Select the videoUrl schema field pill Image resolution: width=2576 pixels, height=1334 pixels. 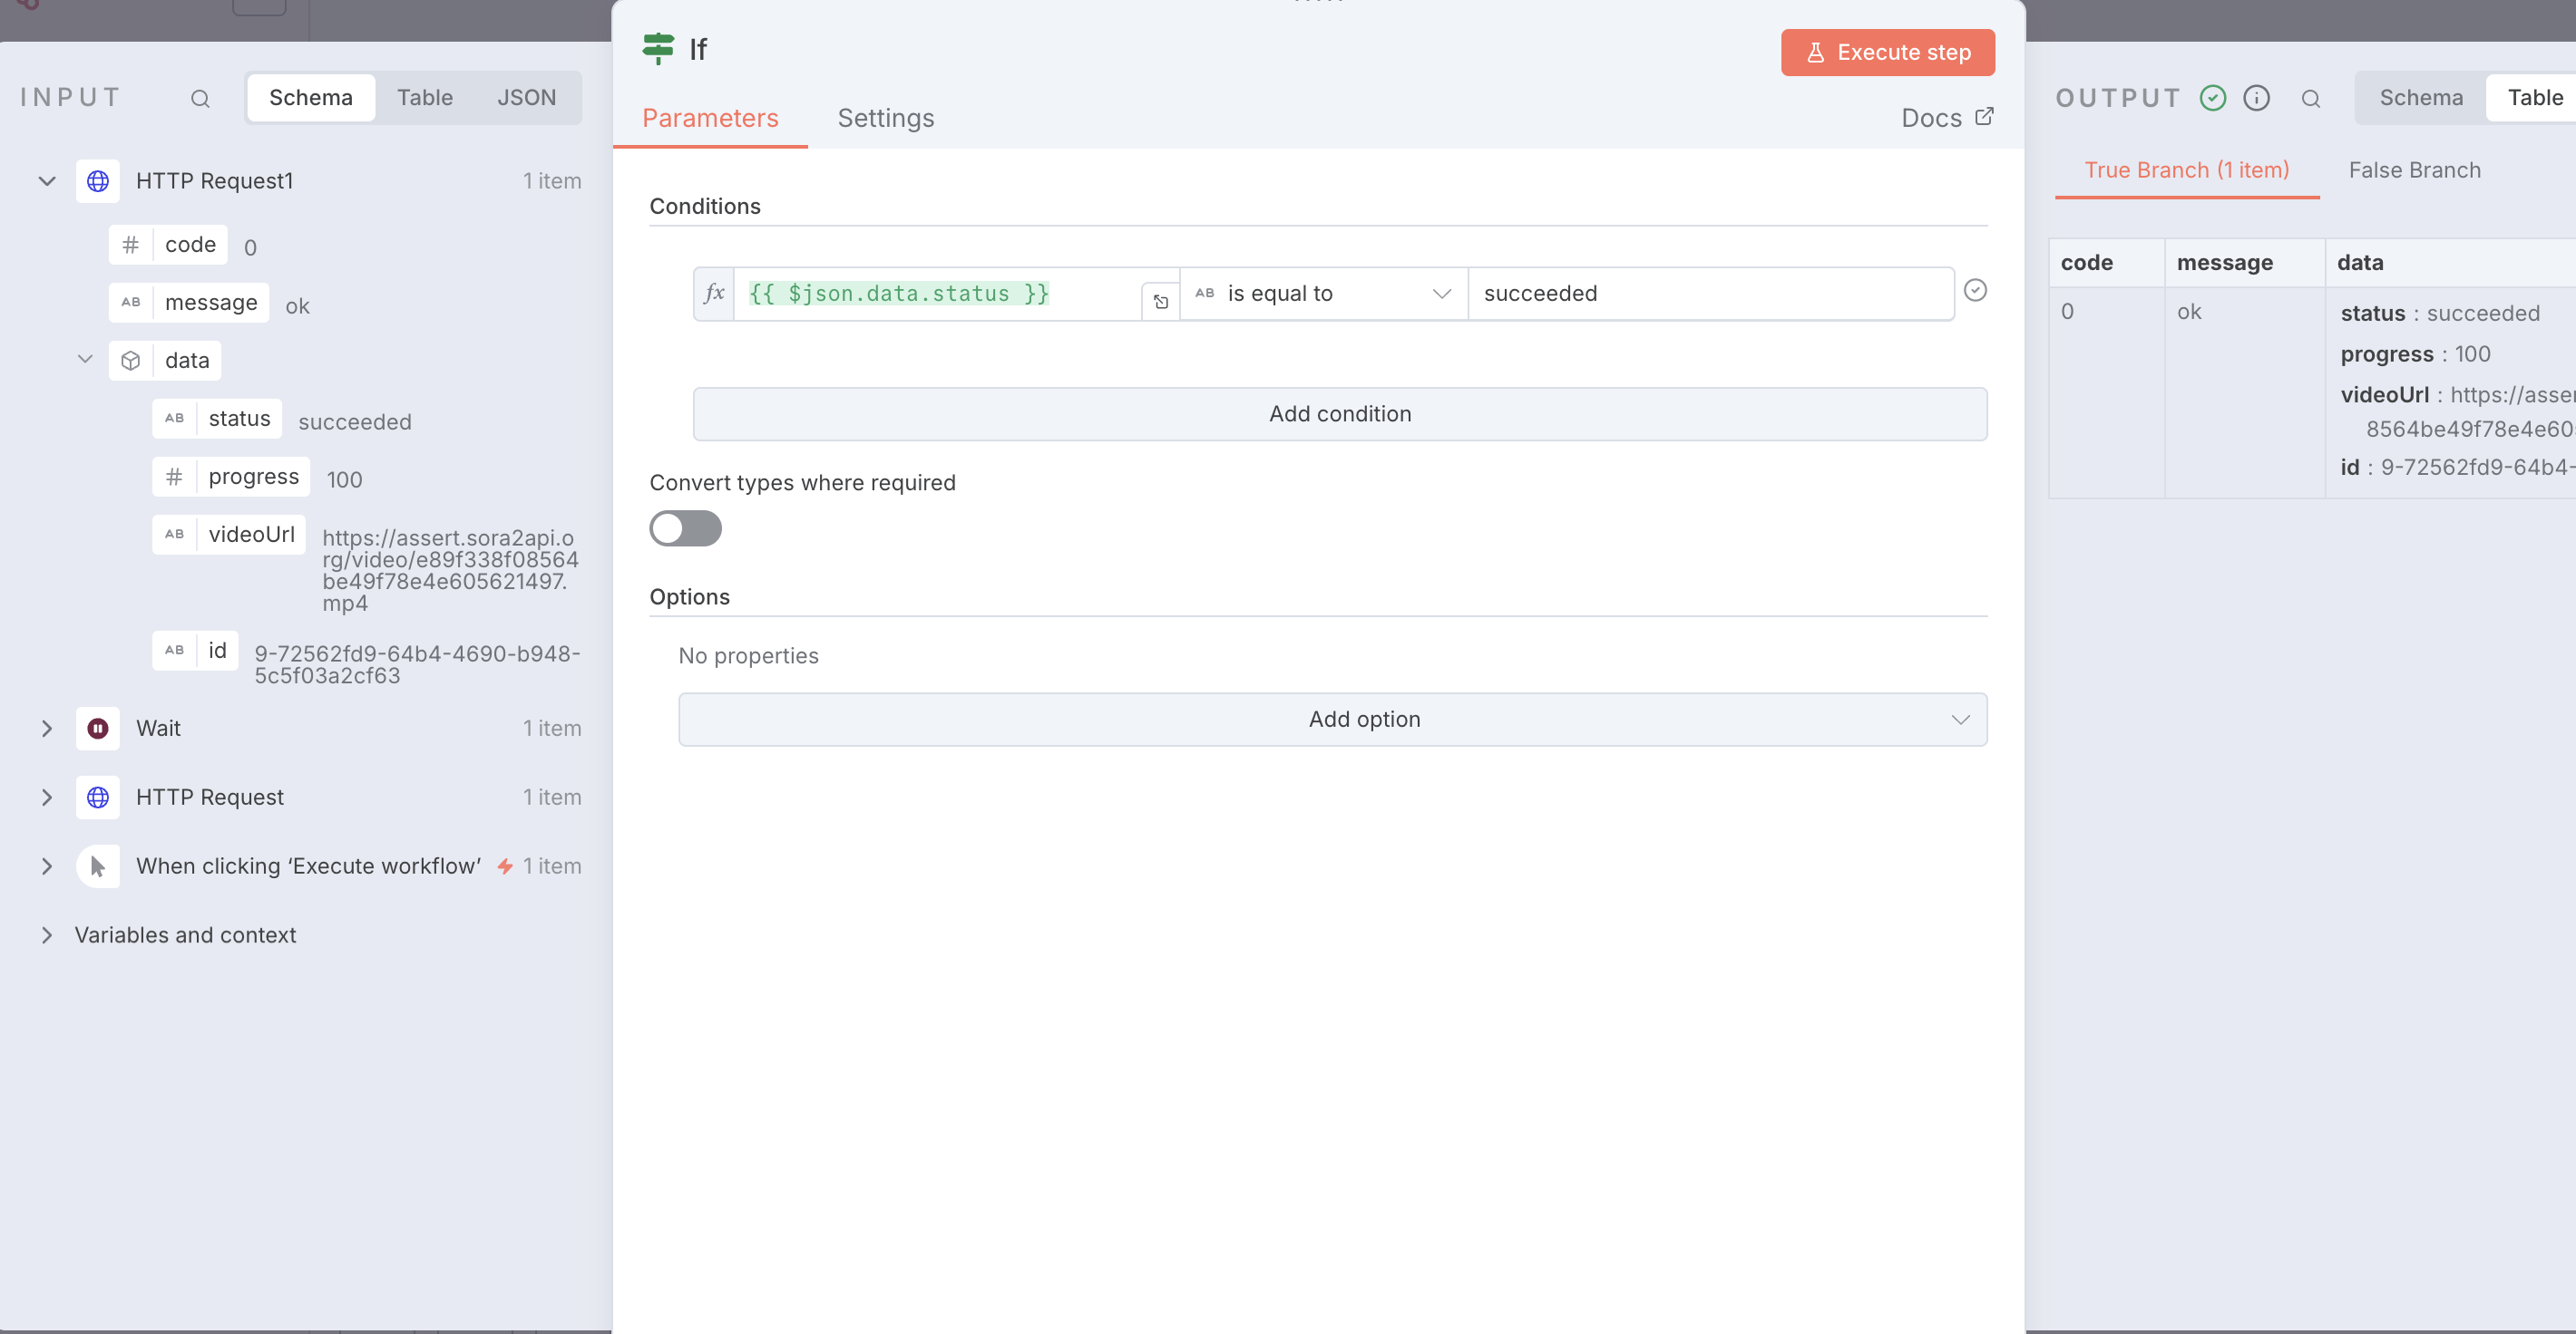point(229,535)
